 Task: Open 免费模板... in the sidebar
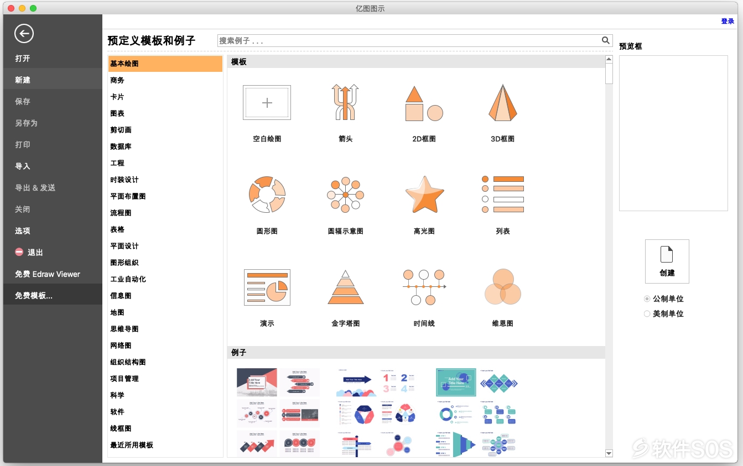[53, 295]
